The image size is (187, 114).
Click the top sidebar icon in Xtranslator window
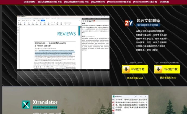tap(113, 100)
